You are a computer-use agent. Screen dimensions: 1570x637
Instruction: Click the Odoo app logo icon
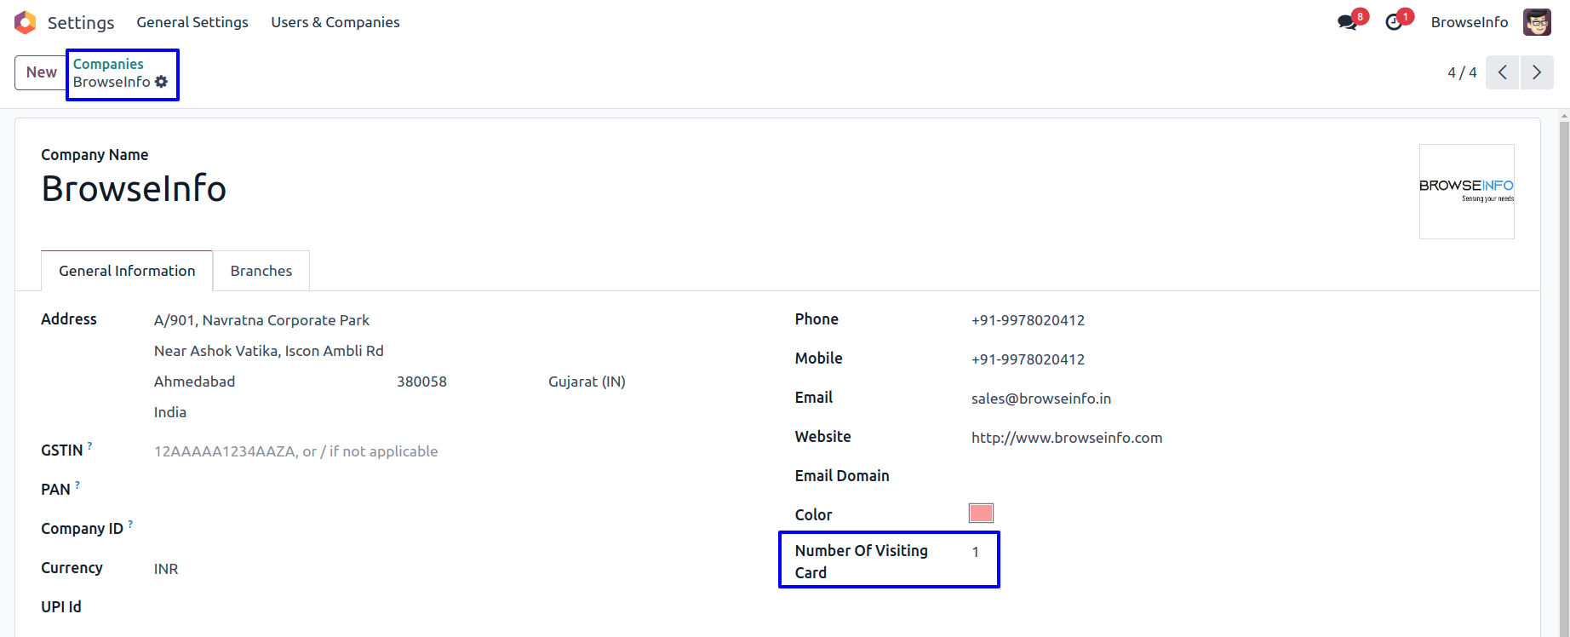pyautogui.click(x=26, y=22)
